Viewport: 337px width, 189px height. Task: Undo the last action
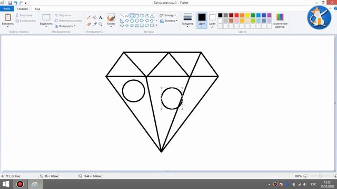(15, 3)
